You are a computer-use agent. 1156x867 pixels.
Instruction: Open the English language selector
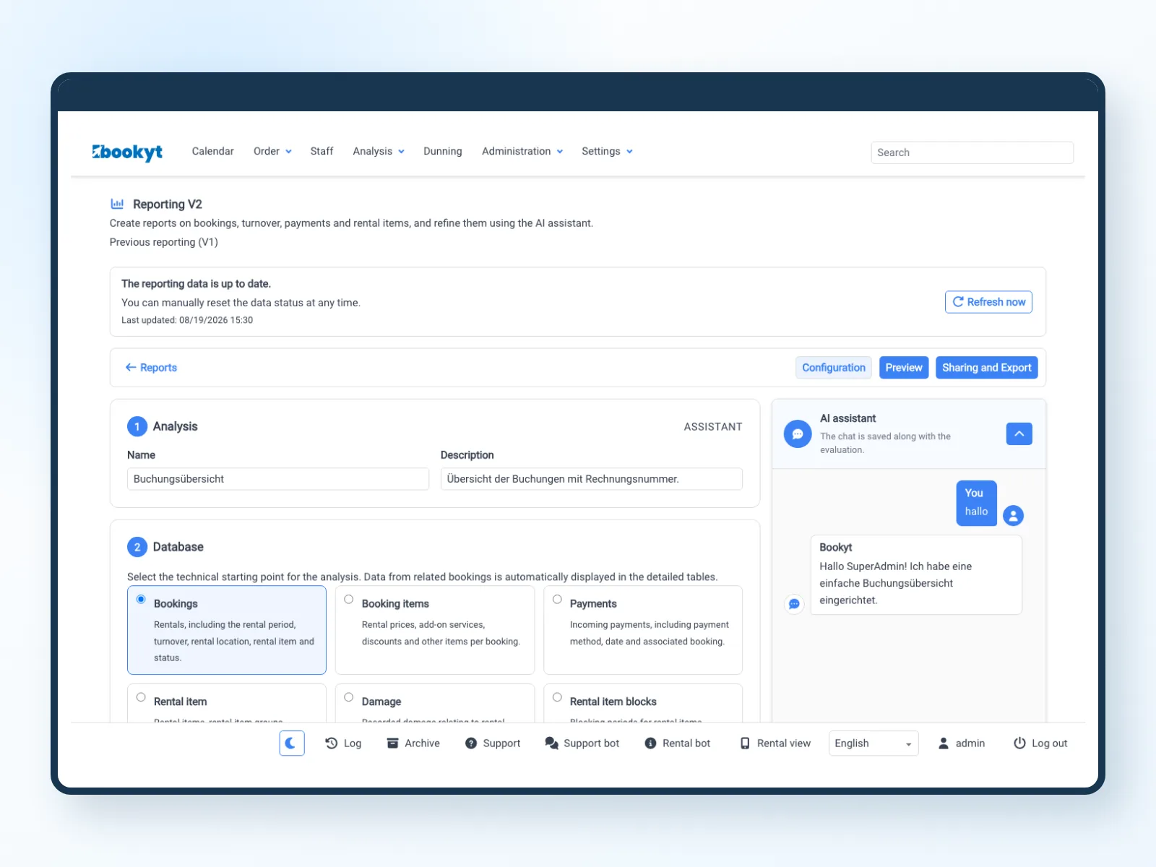point(874,743)
